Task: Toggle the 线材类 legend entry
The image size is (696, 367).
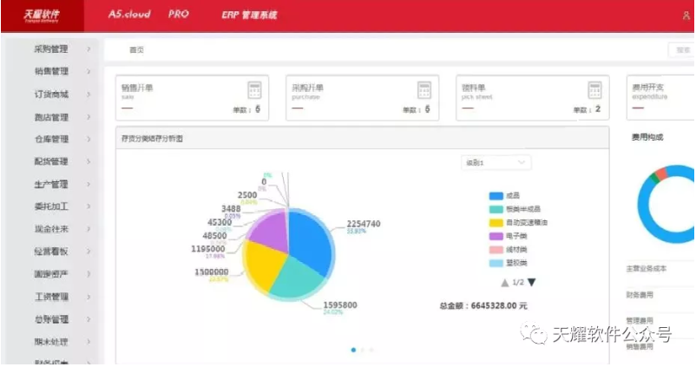Action: (x=508, y=250)
